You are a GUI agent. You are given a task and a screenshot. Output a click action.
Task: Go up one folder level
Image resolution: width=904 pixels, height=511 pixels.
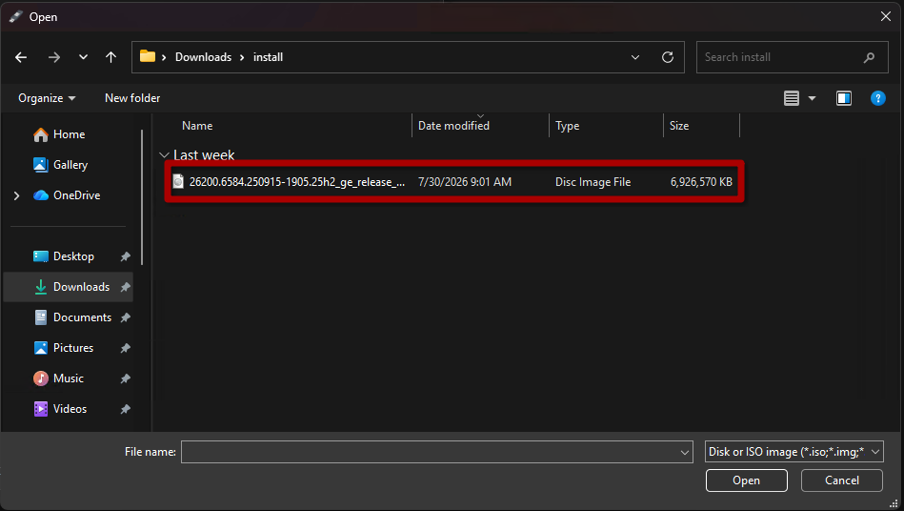(x=110, y=57)
